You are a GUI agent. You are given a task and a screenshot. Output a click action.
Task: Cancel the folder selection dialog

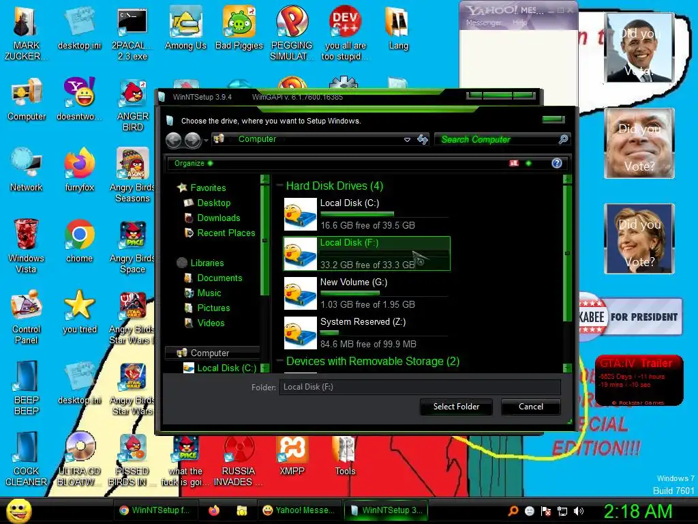click(530, 407)
